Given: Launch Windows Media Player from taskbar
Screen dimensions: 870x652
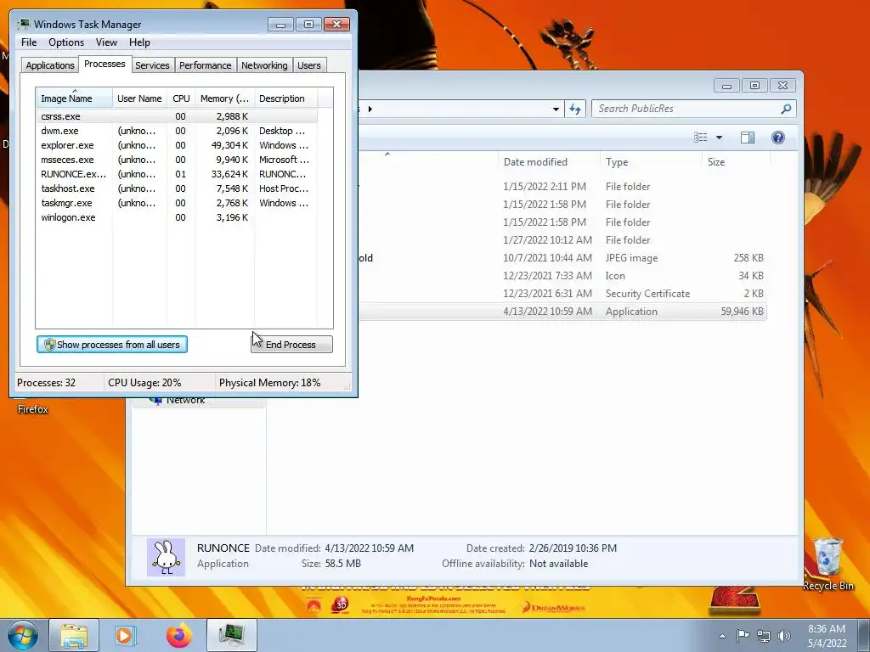Looking at the screenshot, I should coord(125,635).
